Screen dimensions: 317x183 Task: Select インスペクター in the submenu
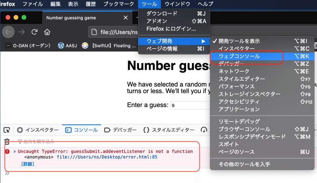(262, 49)
